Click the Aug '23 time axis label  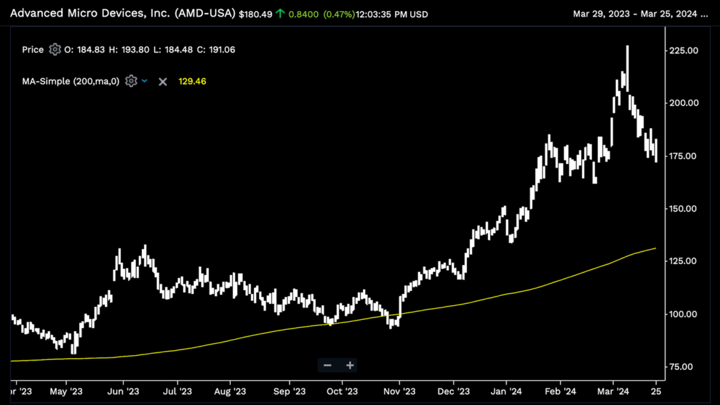coord(230,392)
